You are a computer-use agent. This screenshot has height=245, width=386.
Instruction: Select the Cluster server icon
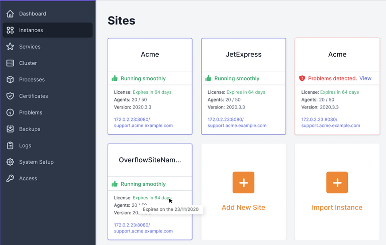[x=10, y=63]
